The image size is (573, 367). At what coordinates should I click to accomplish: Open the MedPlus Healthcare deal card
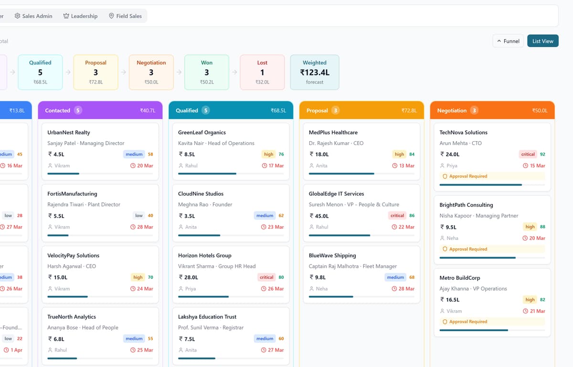pos(361,151)
